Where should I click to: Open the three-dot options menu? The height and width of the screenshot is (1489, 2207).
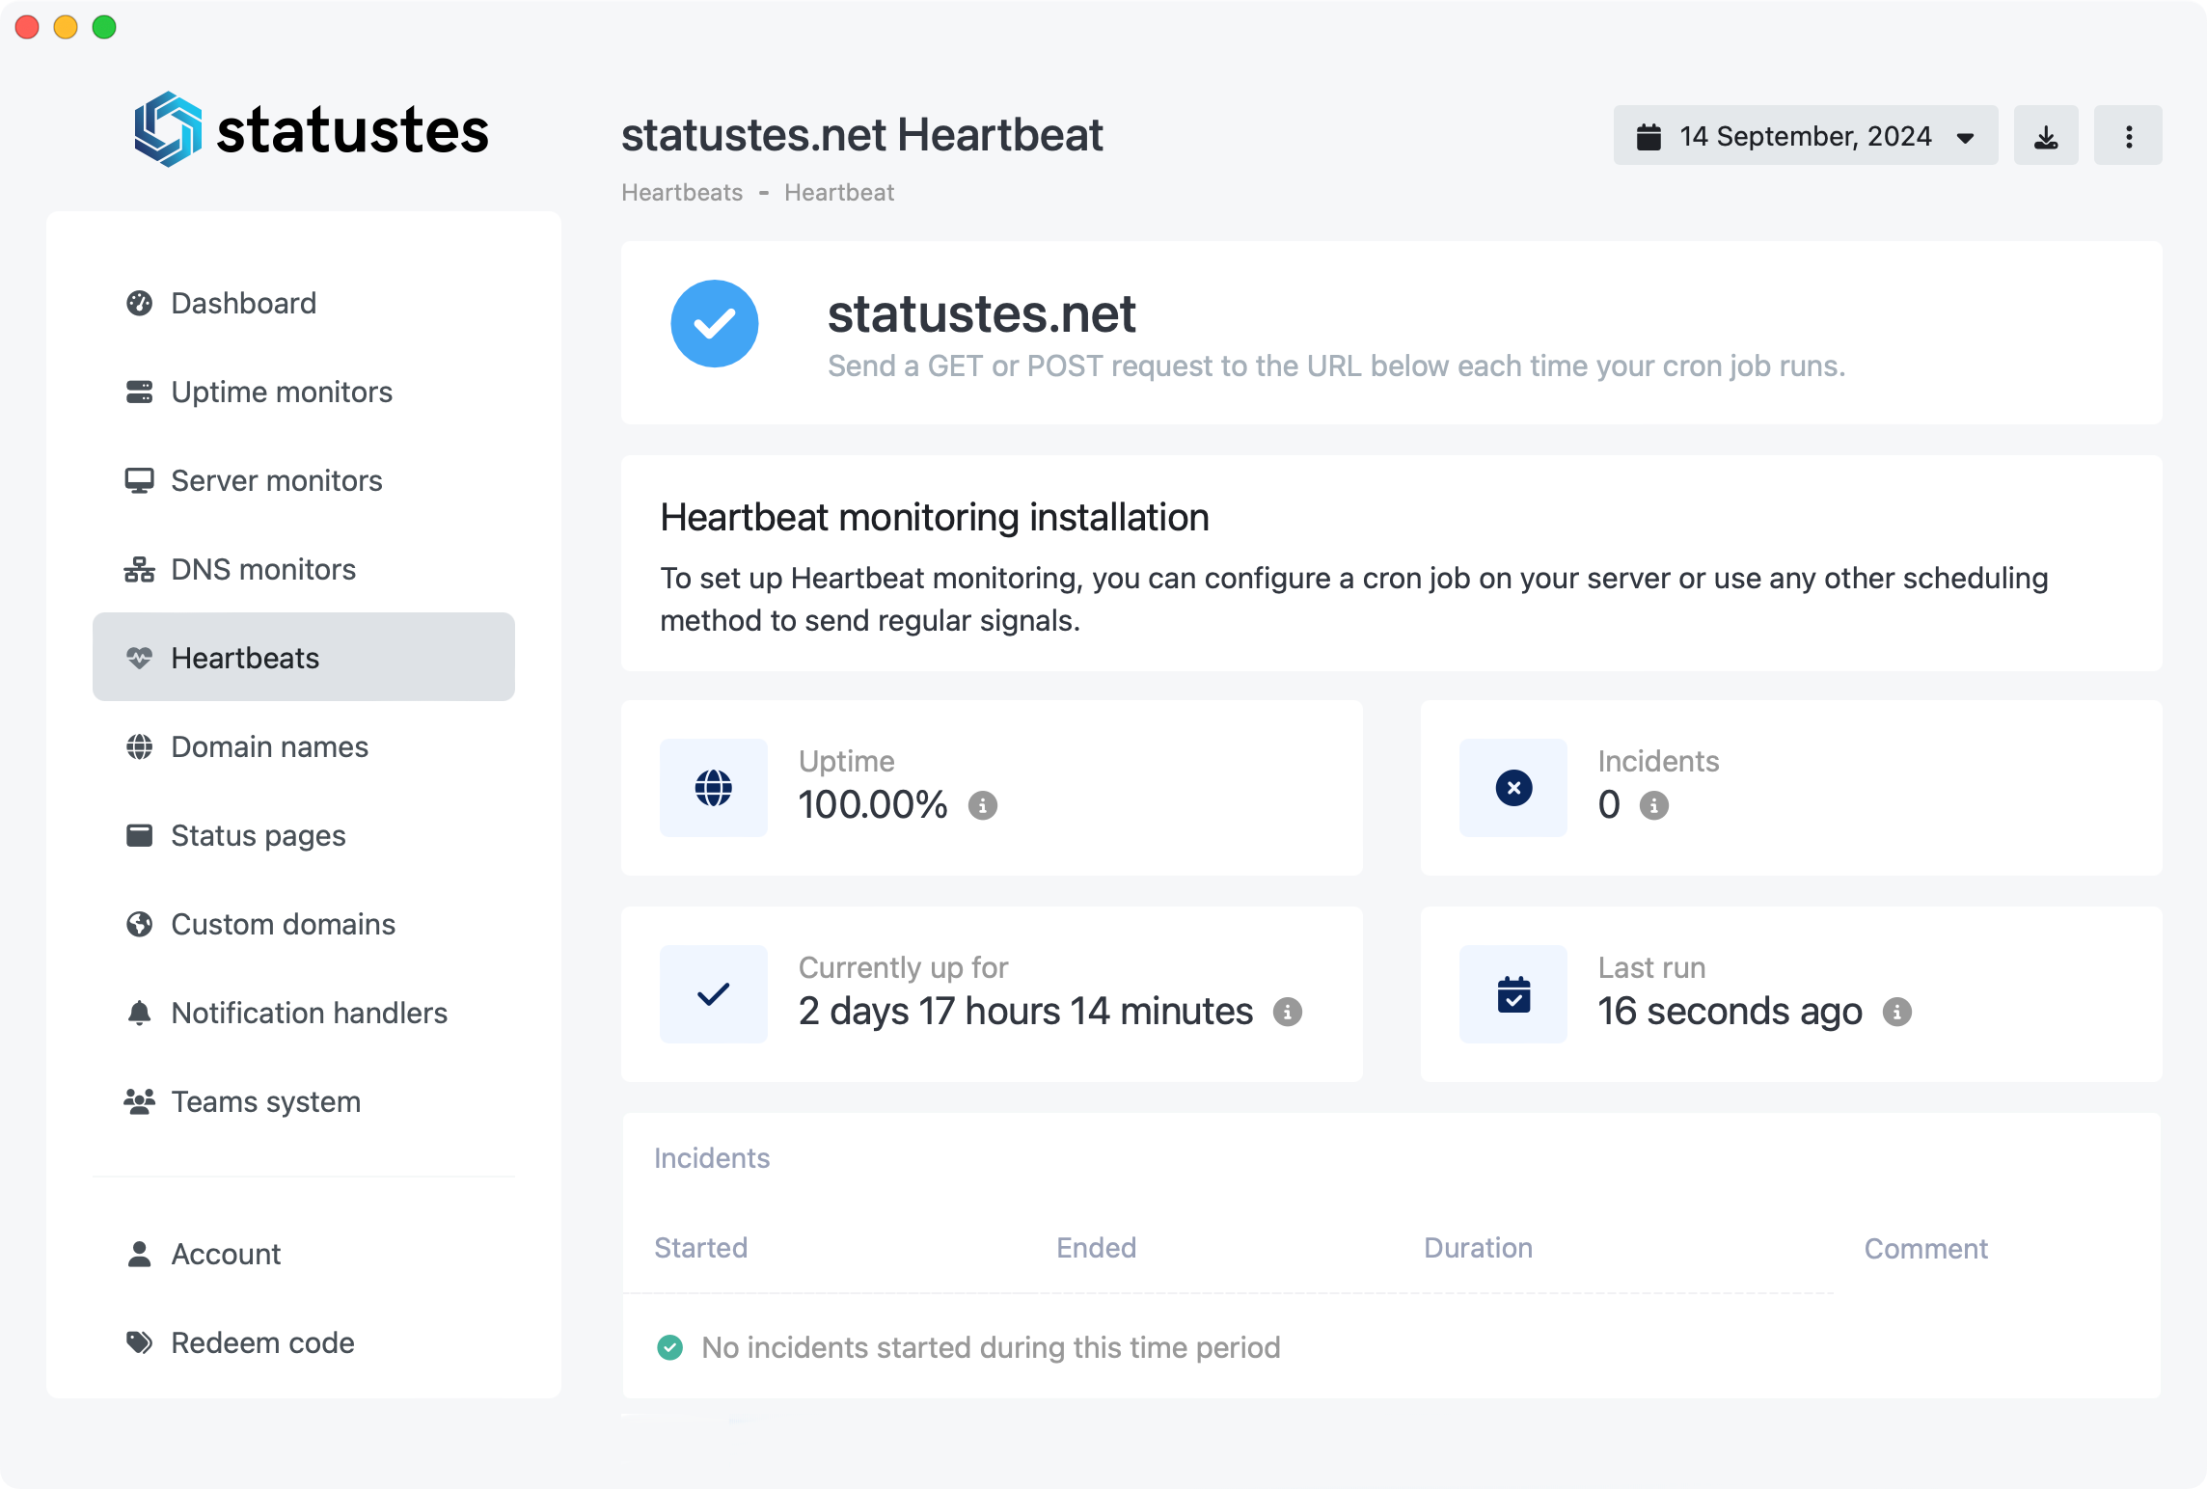coord(2129,136)
